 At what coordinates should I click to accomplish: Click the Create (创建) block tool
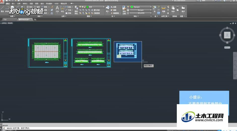(114, 7)
